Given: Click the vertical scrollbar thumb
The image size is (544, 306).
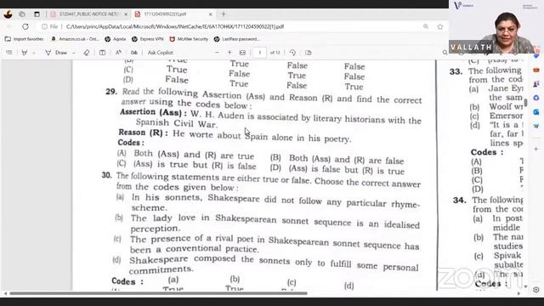Looking at the screenshot, I should click(x=526, y=103).
